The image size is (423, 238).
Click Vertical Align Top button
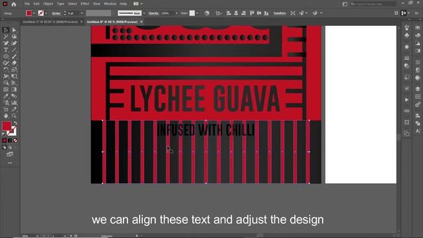[x=252, y=13]
